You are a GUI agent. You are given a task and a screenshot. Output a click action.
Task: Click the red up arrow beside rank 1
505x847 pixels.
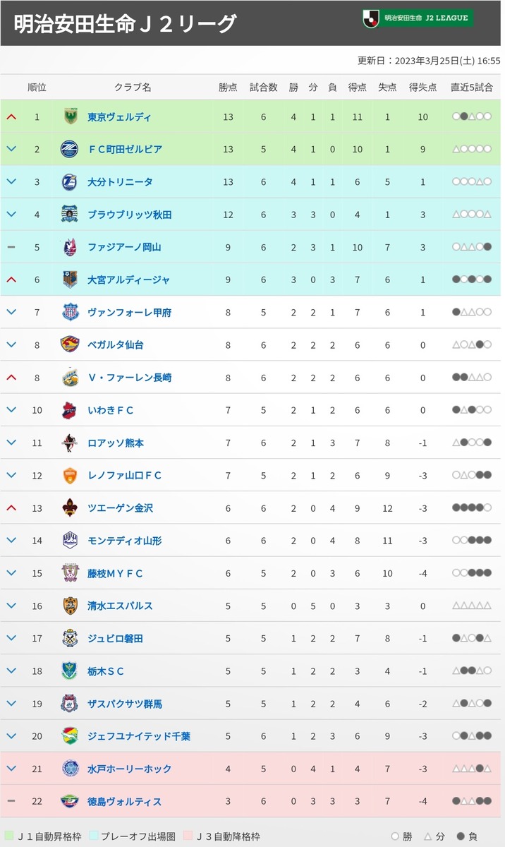[x=11, y=116]
